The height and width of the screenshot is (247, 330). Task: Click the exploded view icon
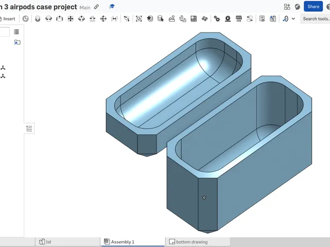(x=205, y=19)
